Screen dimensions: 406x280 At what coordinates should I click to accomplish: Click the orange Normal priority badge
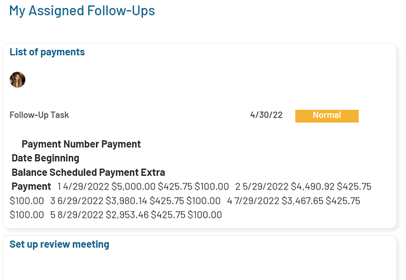point(327,116)
